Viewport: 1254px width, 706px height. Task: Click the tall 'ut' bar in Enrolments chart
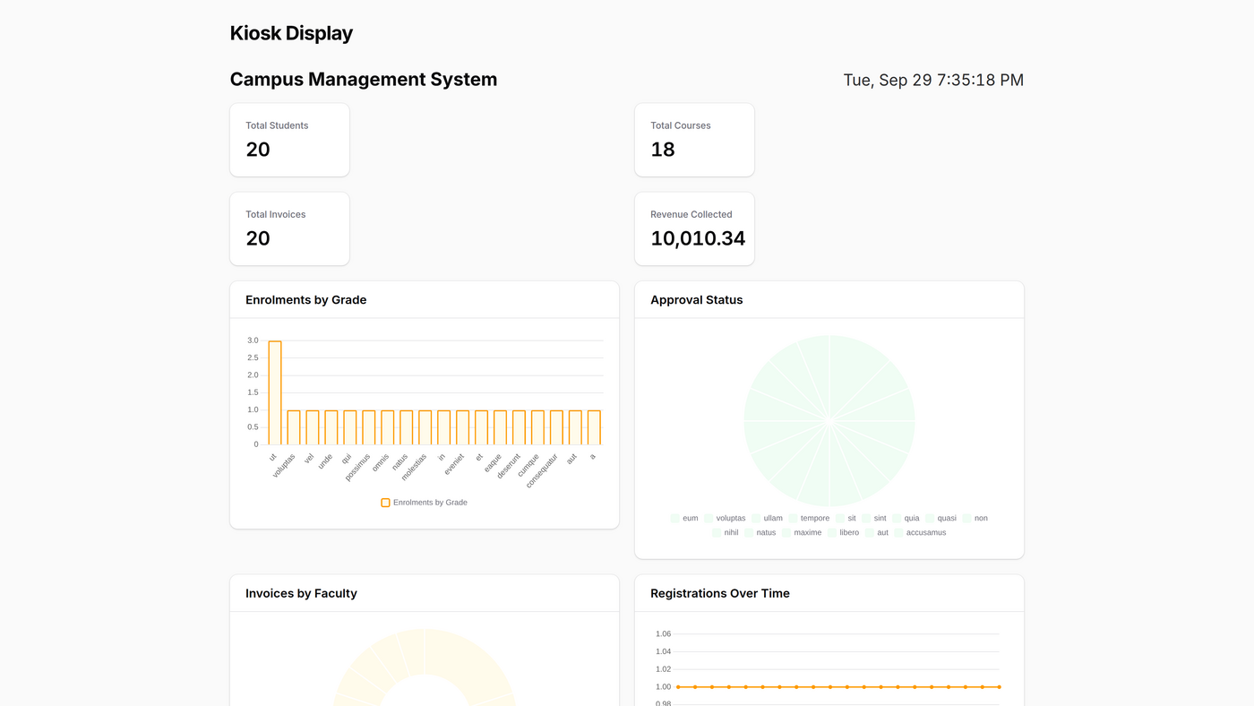tap(275, 392)
